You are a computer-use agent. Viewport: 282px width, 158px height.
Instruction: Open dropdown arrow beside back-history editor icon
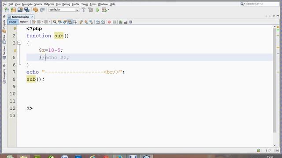[42, 22]
